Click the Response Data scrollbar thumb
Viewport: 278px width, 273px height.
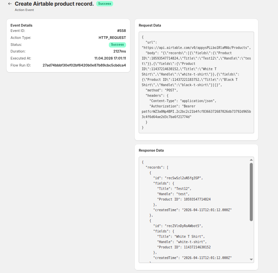[251, 191]
